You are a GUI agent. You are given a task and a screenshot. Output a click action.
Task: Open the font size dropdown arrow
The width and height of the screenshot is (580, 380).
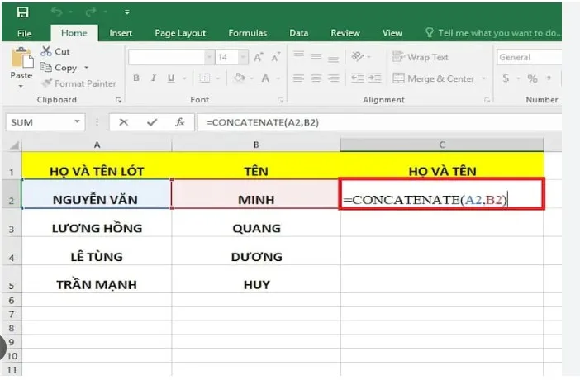pos(243,57)
